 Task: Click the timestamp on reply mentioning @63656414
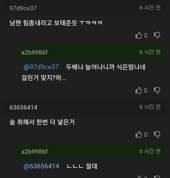150,151
